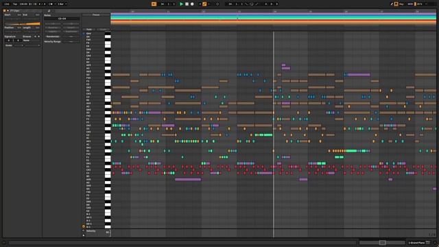439x247 pixels.
Task: Toggle the note preview headphone icon
Action: (84, 34)
